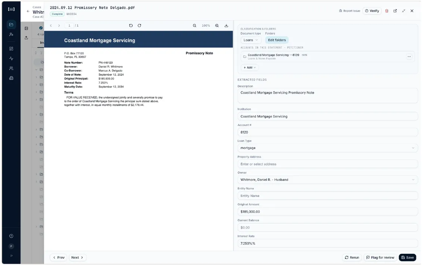Open the Owner dropdown Whitmore, Daniel R.

tap(327, 180)
